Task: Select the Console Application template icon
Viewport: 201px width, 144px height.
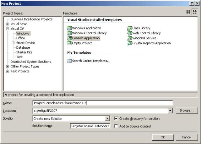Action: click(x=69, y=38)
